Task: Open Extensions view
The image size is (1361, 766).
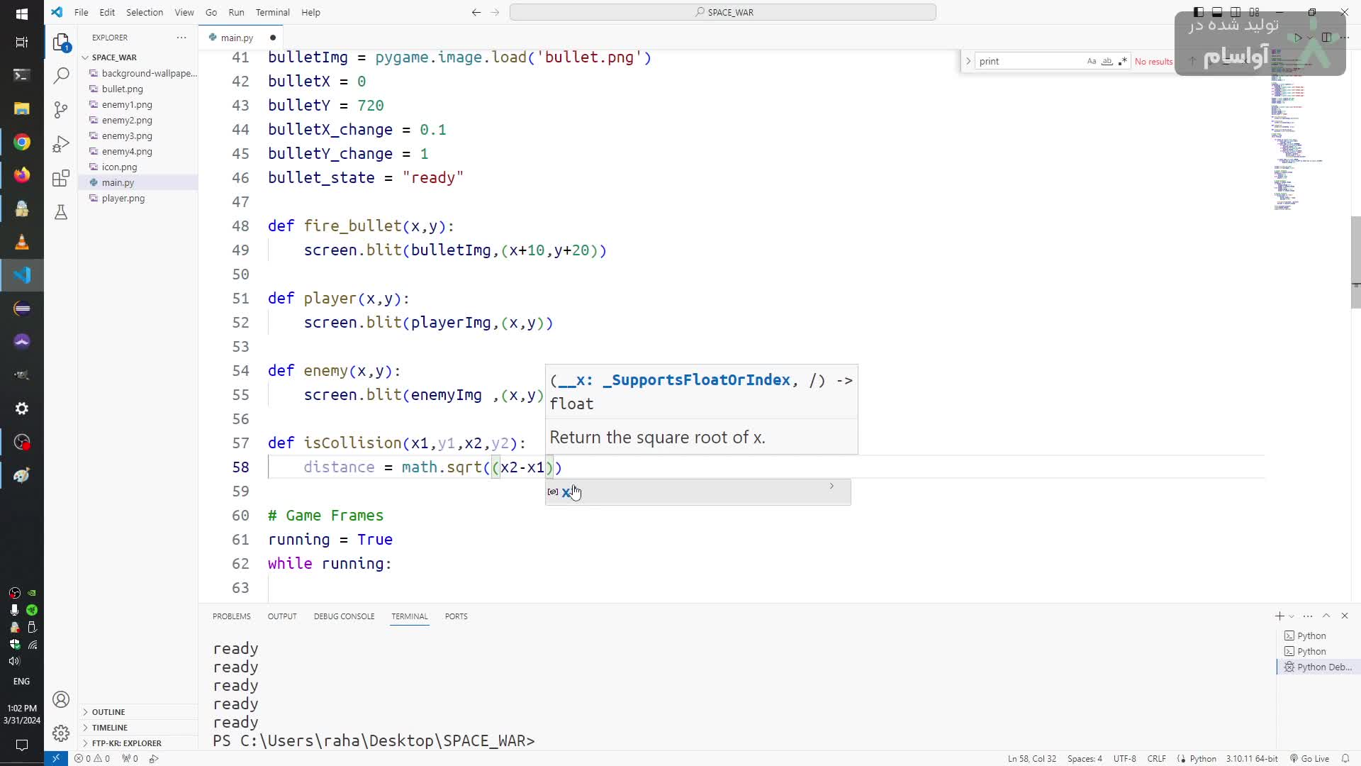Action: pos(62,178)
